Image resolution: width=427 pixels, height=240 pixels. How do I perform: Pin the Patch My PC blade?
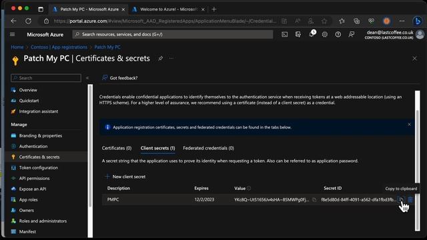point(160,58)
